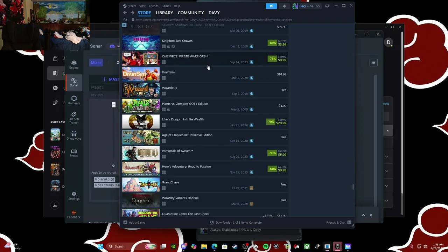Click the Steam store page scrollbar thumb
Screen dimensions: 448x252
353,187
